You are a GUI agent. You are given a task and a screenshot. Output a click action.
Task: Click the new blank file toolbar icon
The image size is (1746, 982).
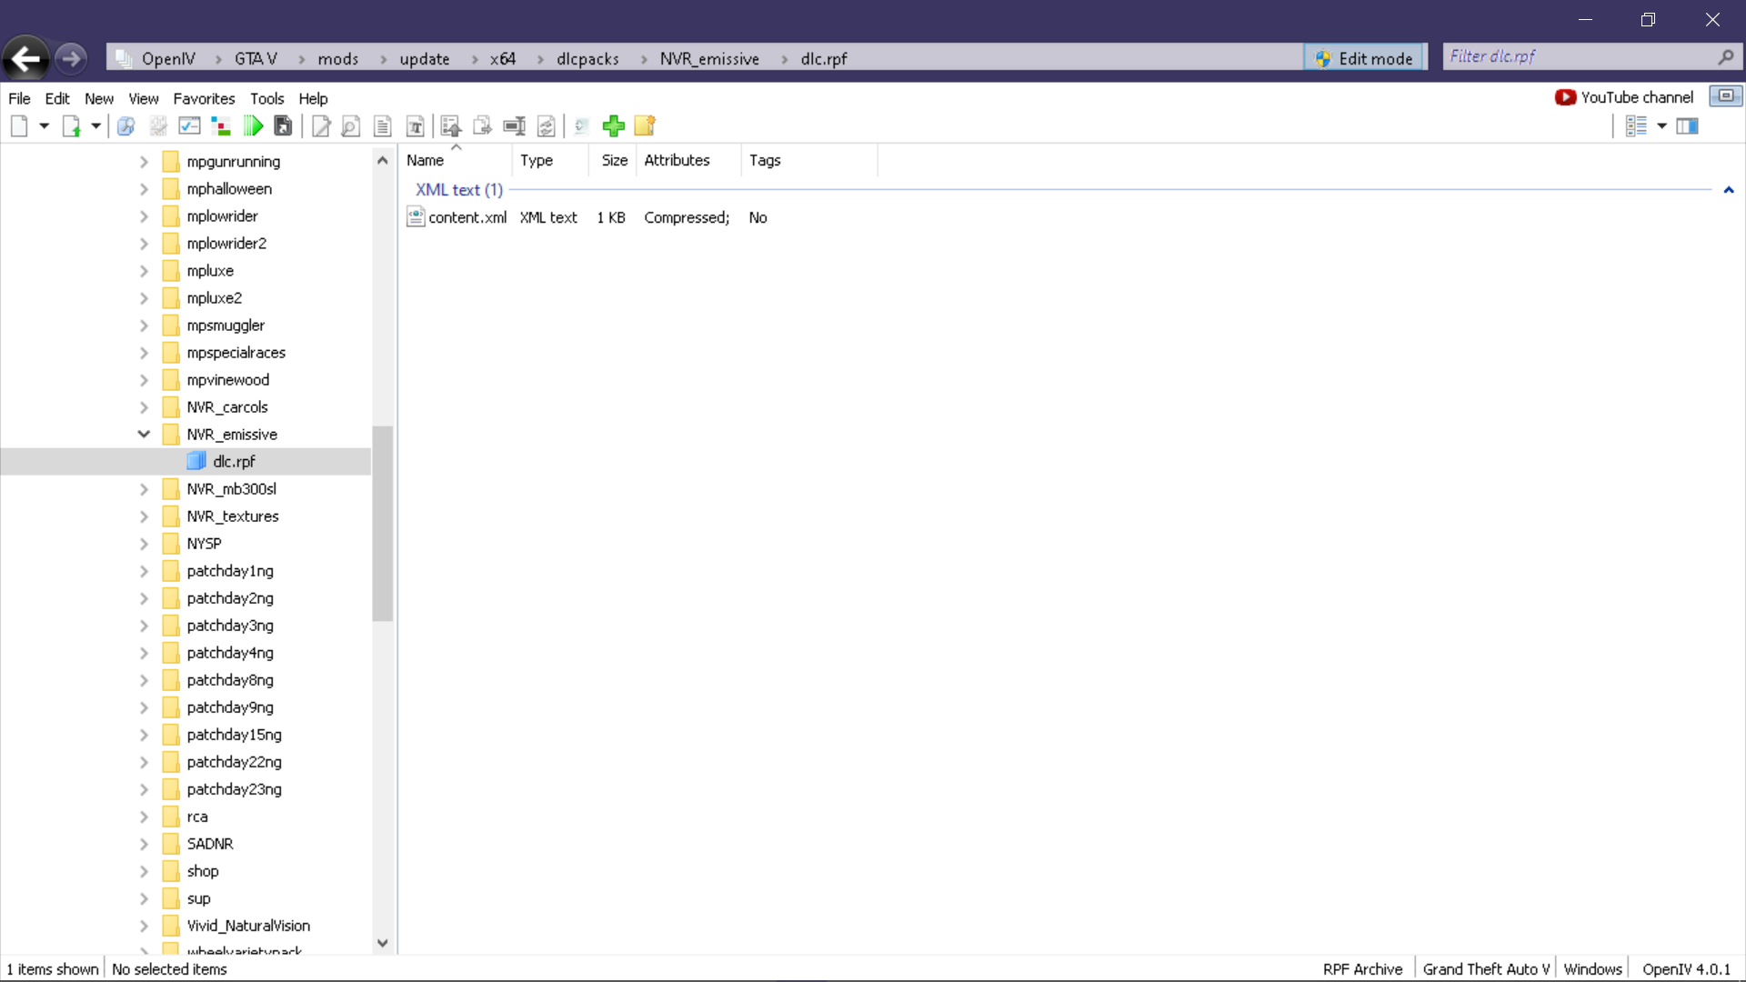point(19,126)
